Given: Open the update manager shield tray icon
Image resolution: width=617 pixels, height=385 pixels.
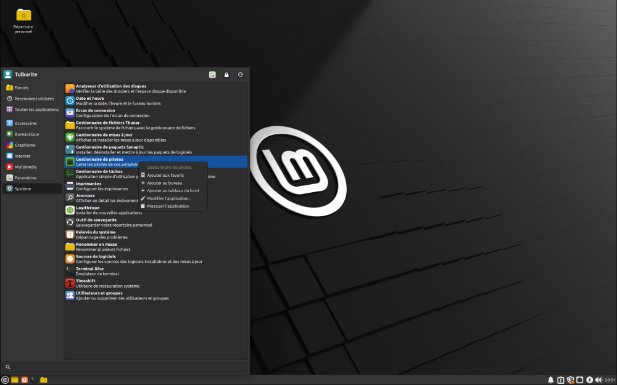Looking at the screenshot, I should point(570,380).
